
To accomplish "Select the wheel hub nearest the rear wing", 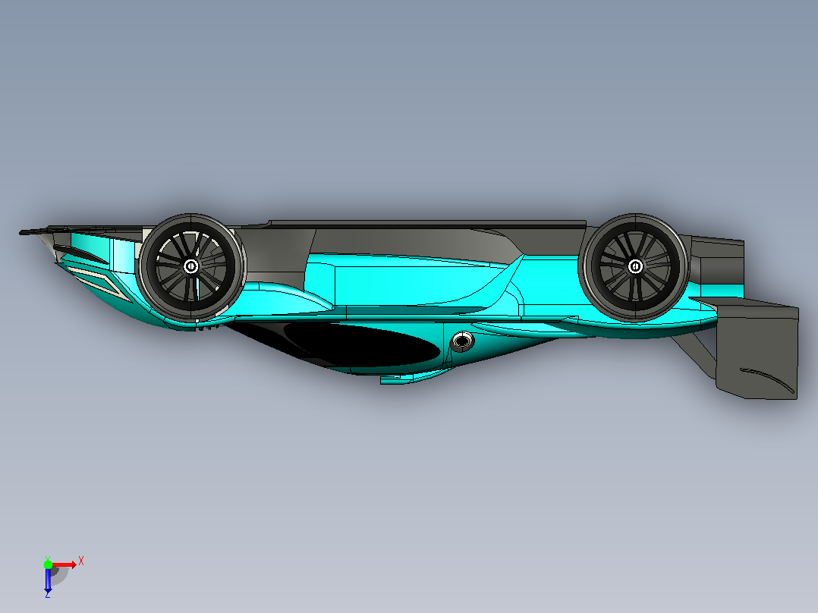I will [x=635, y=266].
